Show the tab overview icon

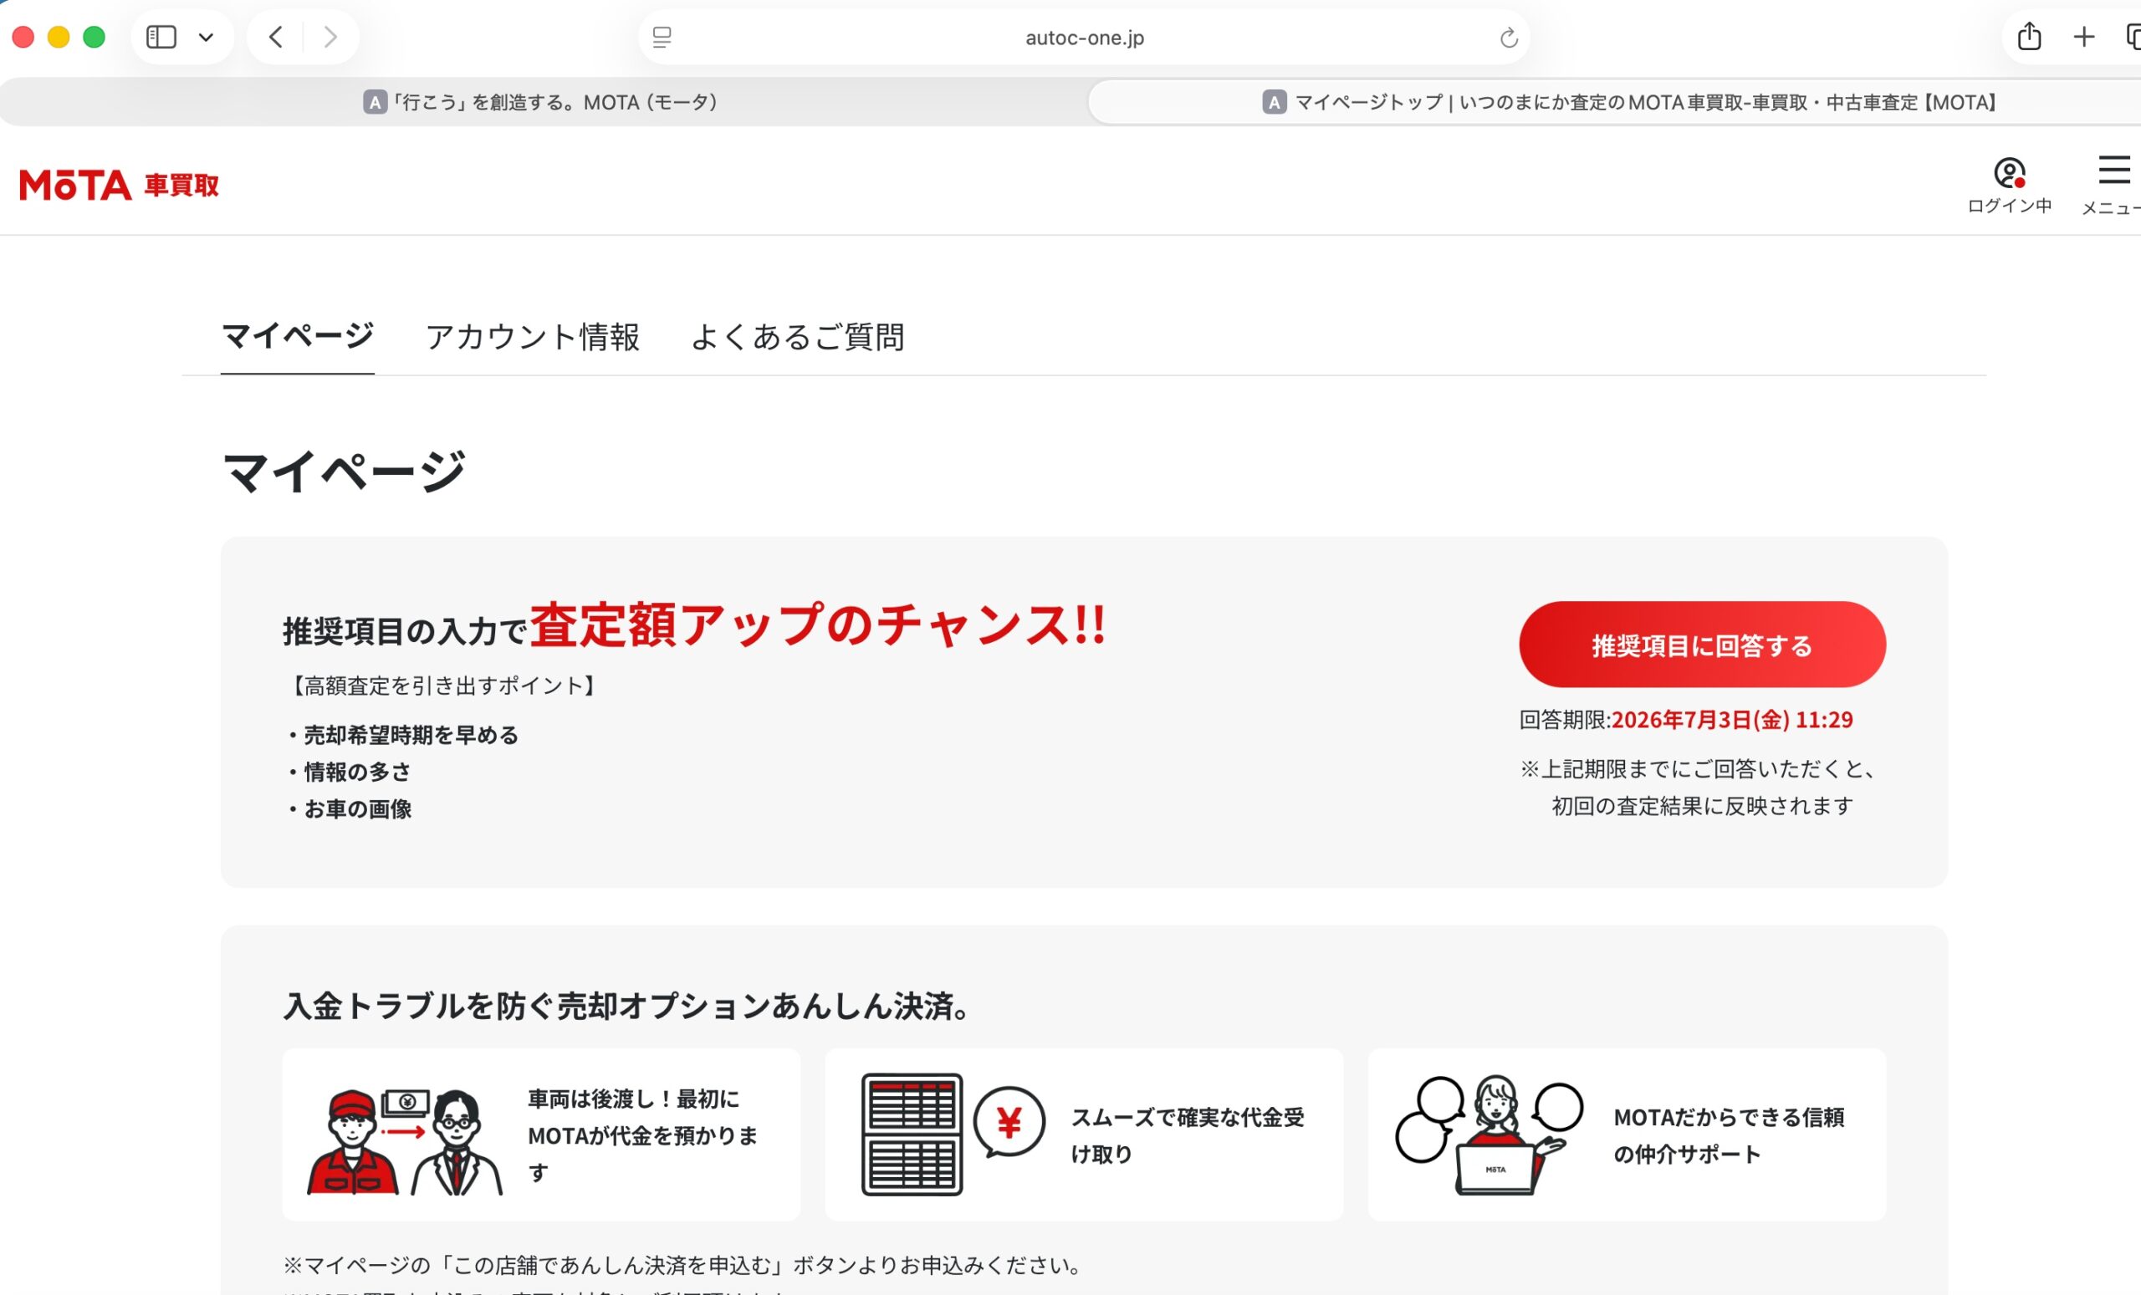coord(2133,38)
